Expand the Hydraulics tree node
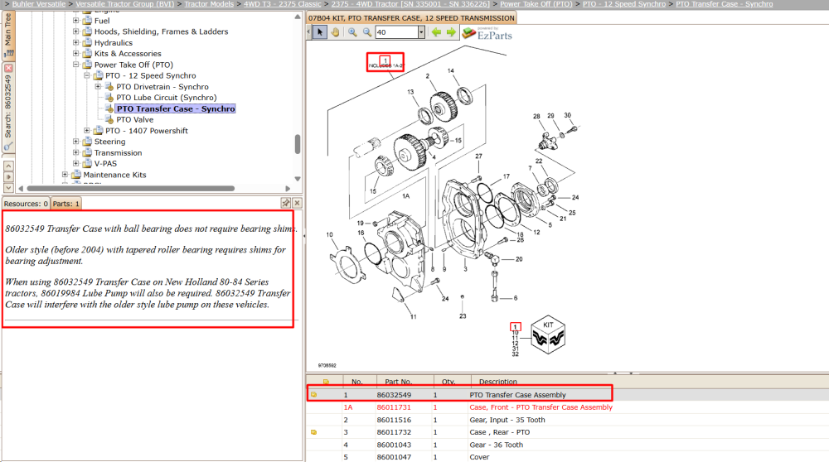The height and width of the screenshot is (462, 829). coord(75,43)
